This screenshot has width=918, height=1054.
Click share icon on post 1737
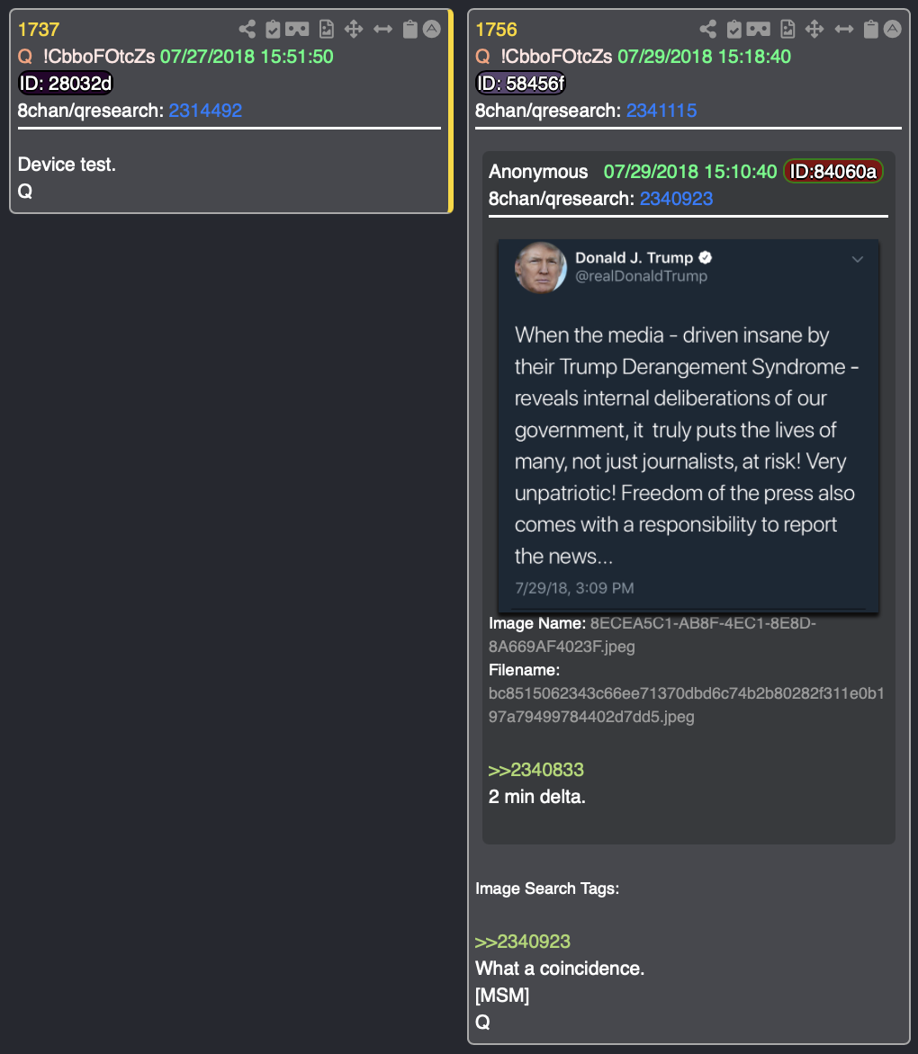click(x=247, y=29)
